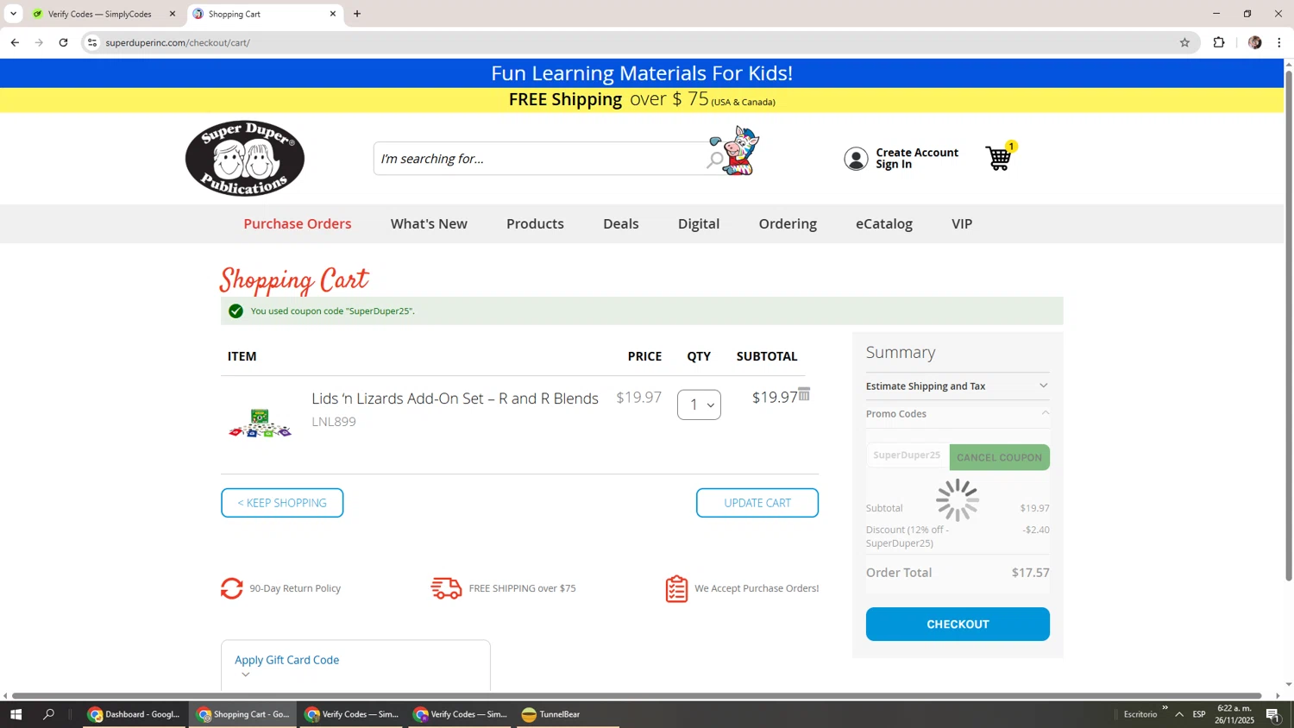Open the Purchase Orders menu
This screenshot has width=1294, height=728.
298,224
